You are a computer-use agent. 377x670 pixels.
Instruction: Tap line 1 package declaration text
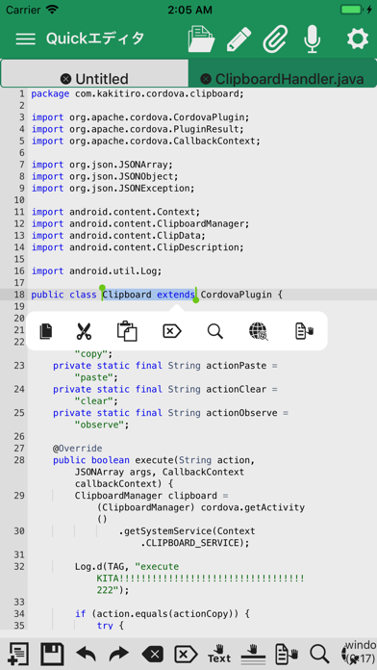tap(138, 93)
